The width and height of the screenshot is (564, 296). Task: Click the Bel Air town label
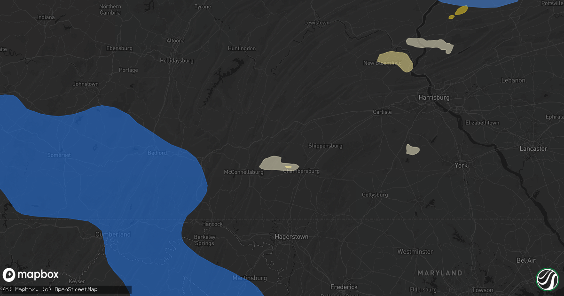[x=526, y=260]
